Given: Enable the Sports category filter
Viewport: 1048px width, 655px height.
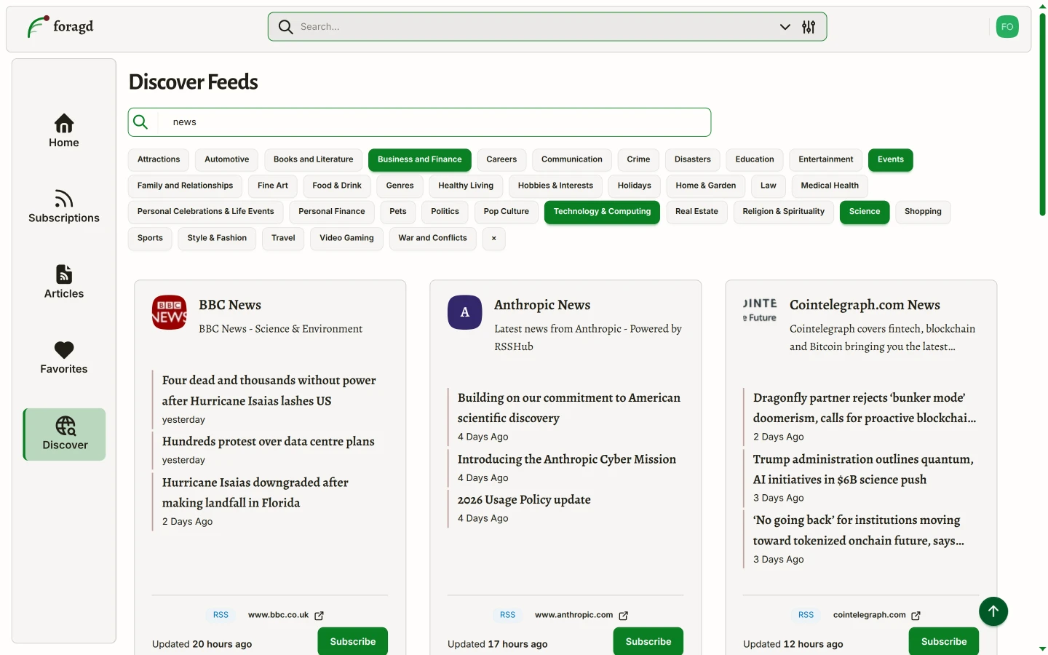Looking at the screenshot, I should [x=150, y=238].
